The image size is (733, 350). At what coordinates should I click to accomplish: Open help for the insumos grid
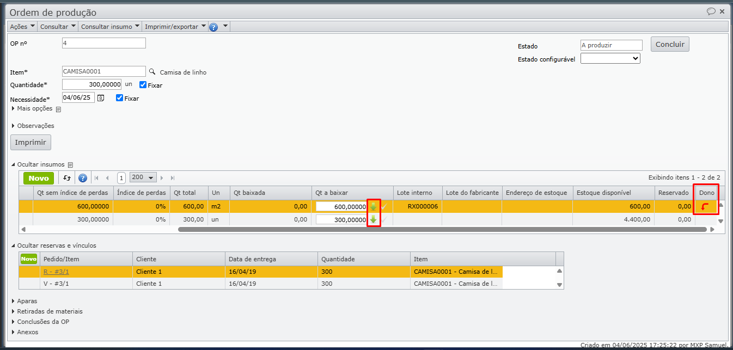[x=83, y=177]
